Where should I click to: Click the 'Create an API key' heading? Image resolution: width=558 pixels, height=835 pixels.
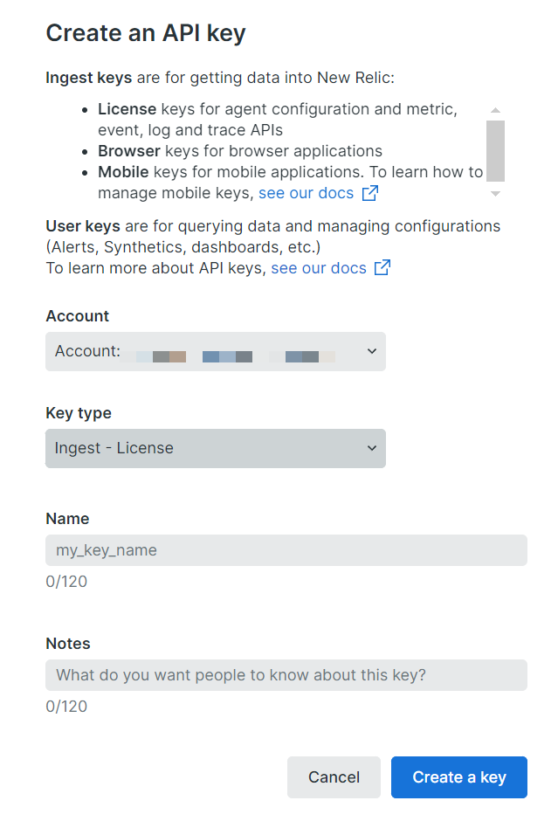[146, 33]
